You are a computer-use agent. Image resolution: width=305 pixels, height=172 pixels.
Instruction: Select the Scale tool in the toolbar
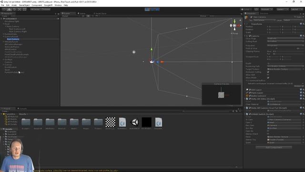[x=20, y=9]
